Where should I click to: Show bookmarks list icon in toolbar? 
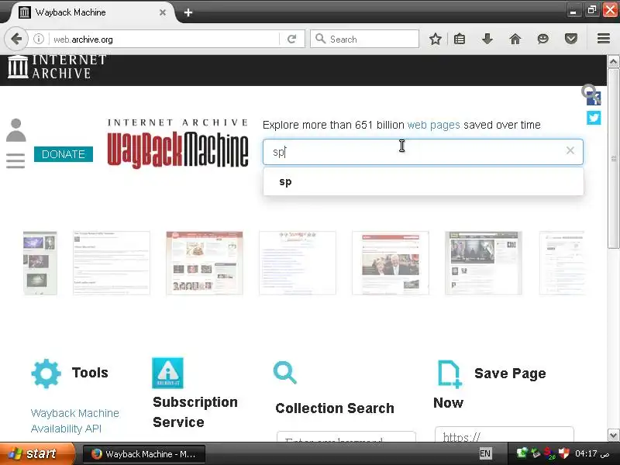460,40
